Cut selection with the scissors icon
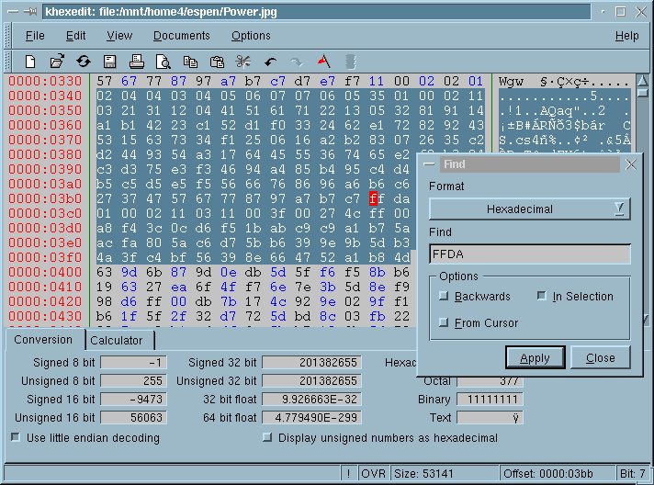 242,62
